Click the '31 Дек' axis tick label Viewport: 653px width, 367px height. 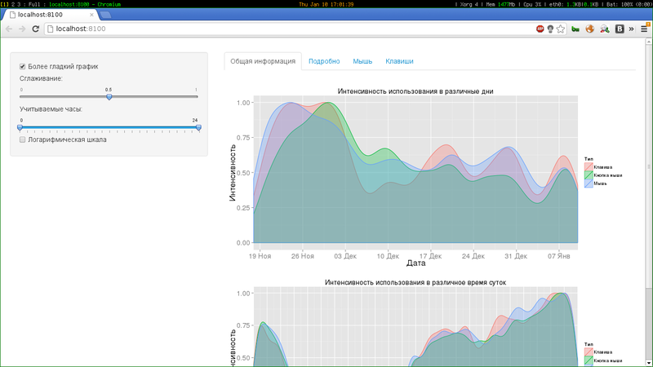tap(516, 256)
